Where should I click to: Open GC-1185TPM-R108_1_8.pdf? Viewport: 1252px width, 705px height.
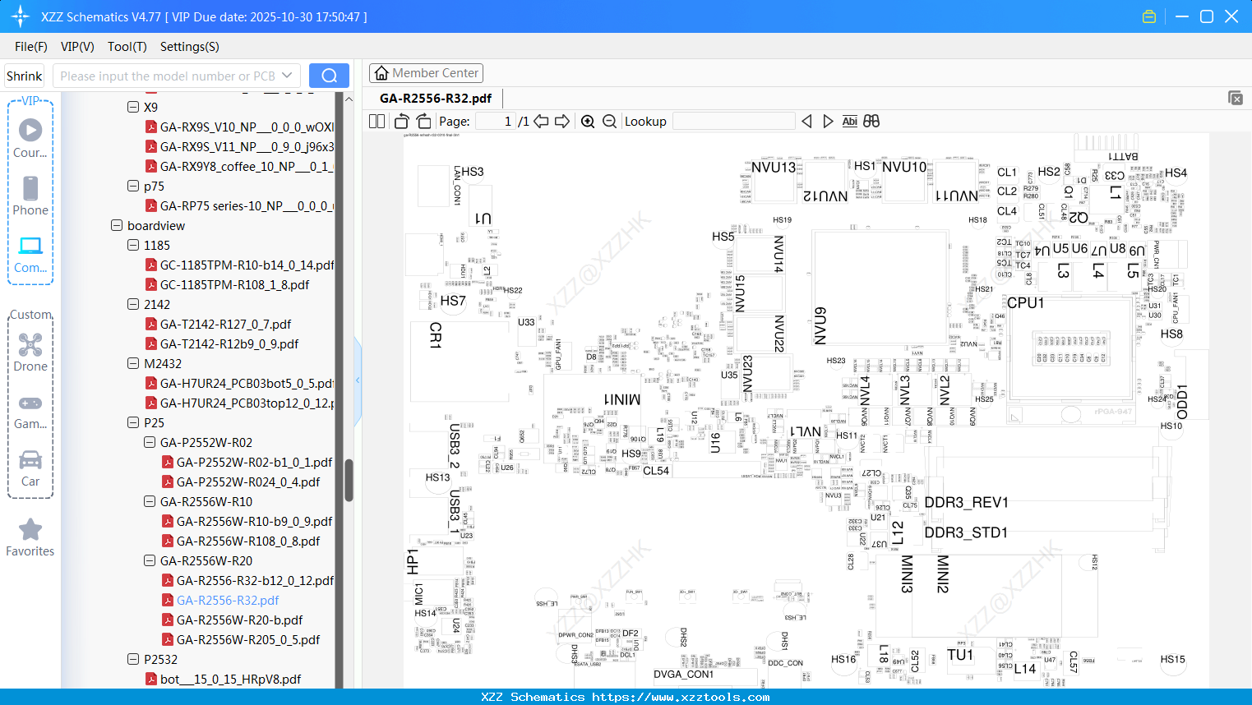228,284
